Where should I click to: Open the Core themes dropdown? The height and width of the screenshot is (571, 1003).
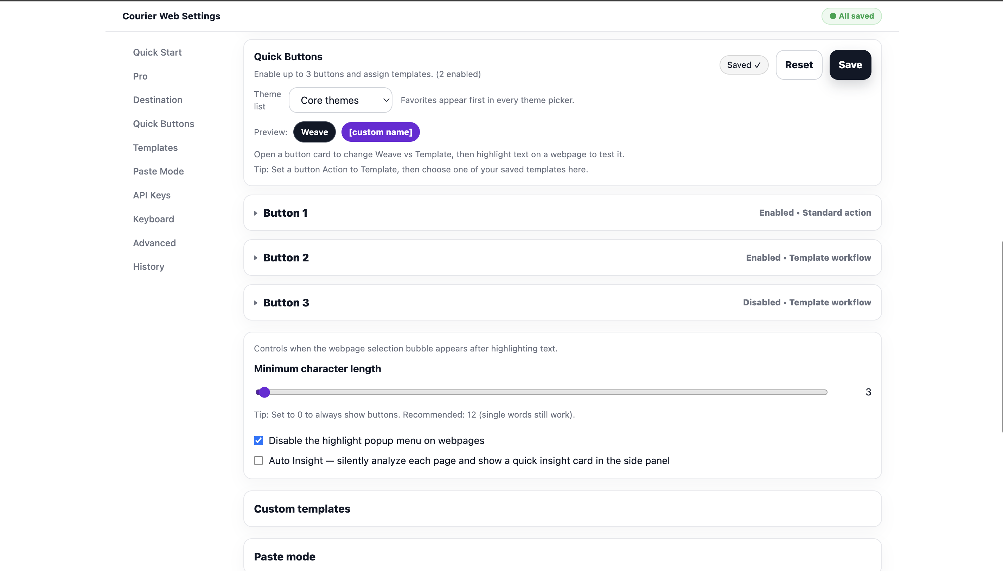coord(340,100)
